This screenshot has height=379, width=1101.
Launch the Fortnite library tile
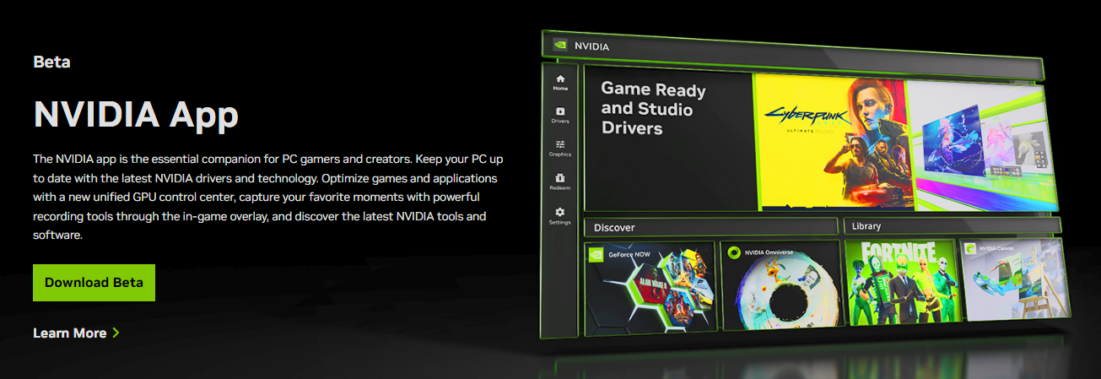(902, 282)
